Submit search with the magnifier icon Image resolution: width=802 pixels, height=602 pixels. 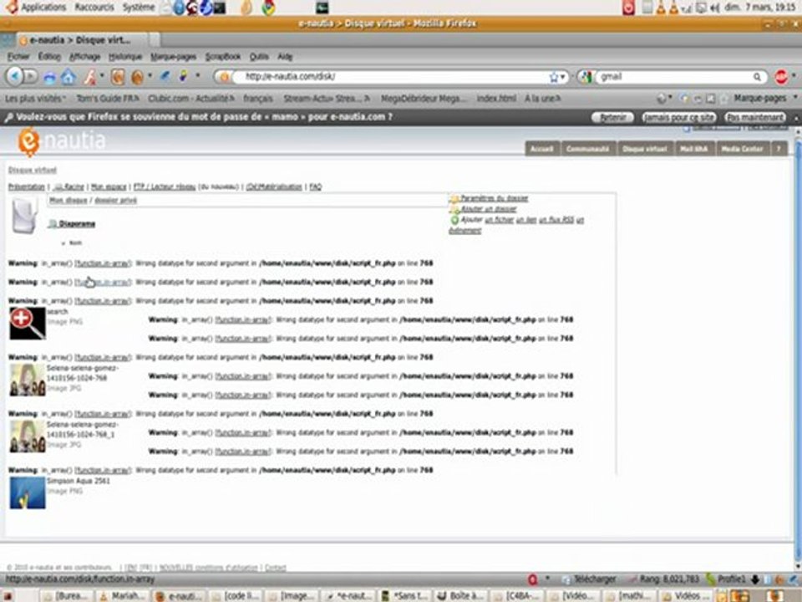[x=757, y=77]
